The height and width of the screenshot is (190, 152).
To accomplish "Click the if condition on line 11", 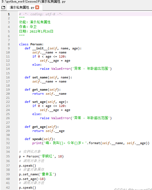I will click(x=49, y=56).
